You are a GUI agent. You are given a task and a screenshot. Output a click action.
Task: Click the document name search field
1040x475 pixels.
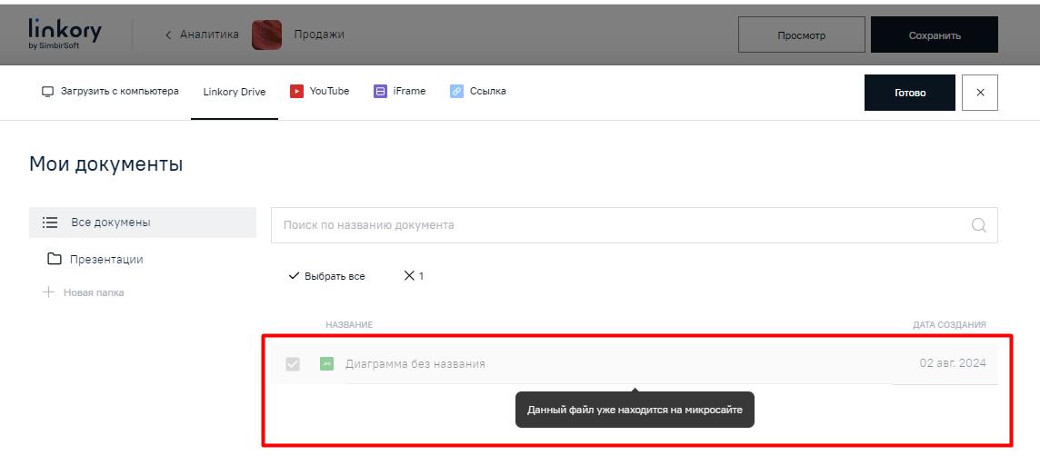coord(618,225)
